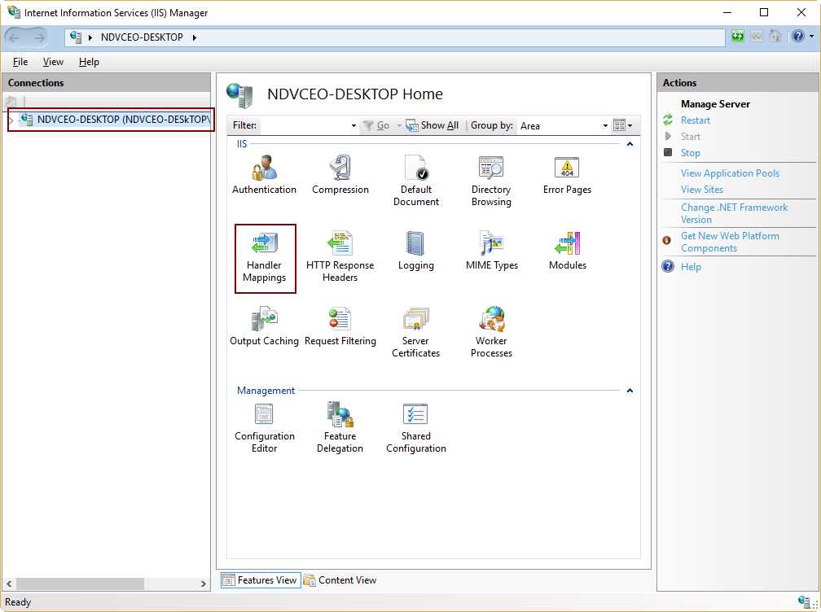Restart the server from Actions pane
821x612 pixels.
point(696,120)
